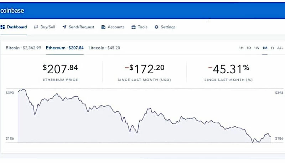285x163 pixels.
Task: Click the $207.84 Ethereum price figure
Action: tap(60, 68)
